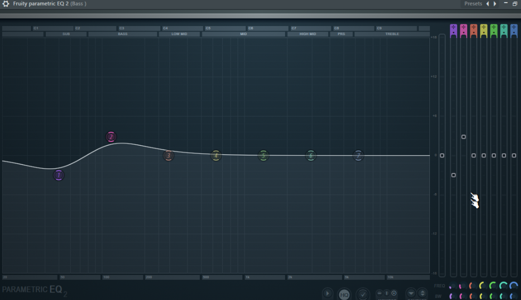Click the HIGH MID frequency range label
This screenshot has width=521, height=300.
[308, 34]
